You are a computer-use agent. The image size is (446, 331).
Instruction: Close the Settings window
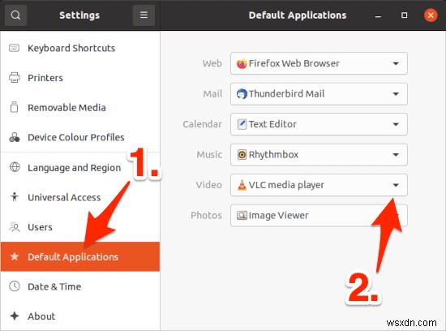431,15
